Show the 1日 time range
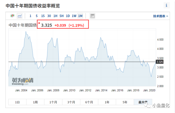The width and height of the screenshot is (175, 113). (17, 102)
